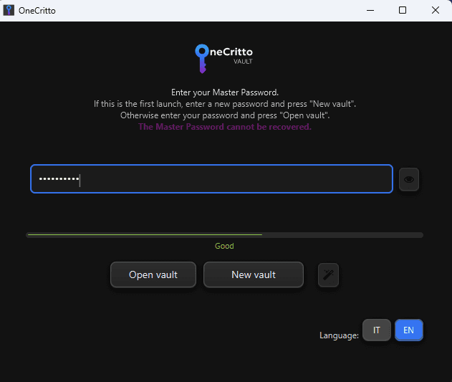The height and width of the screenshot is (382, 452).
Task: Click the "Language:" label
Action: tap(339, 335)
